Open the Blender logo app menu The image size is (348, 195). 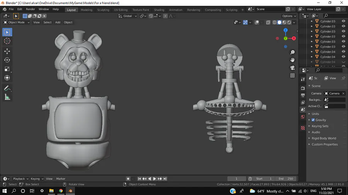(4, 9)
